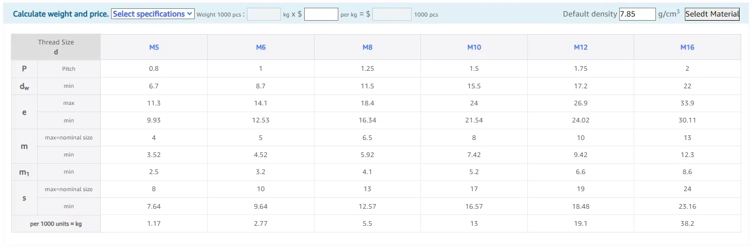Open the M10 thread size link
The image size is (752, 249).
pyautogui.click(x=474, y=47)
